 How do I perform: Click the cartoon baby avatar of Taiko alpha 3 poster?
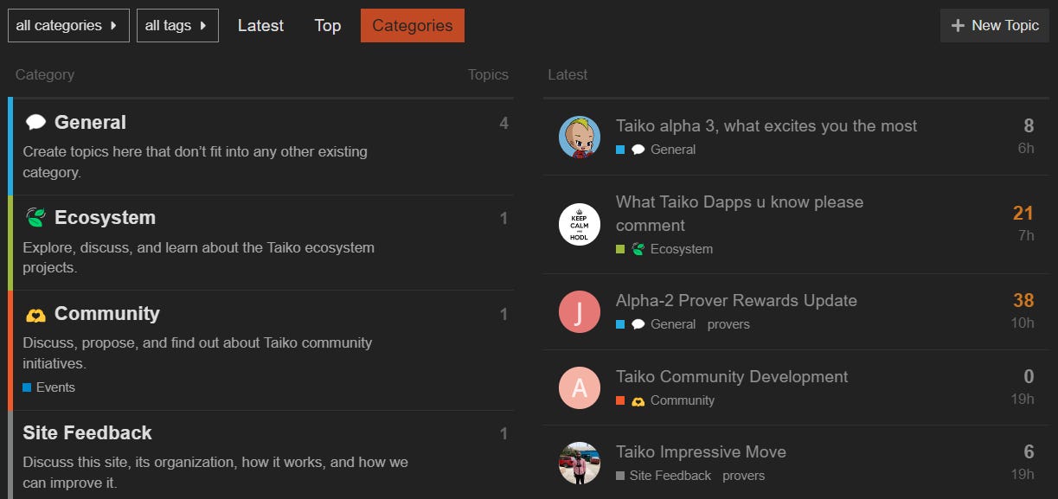pyautogui.click(x=580, y=137)
